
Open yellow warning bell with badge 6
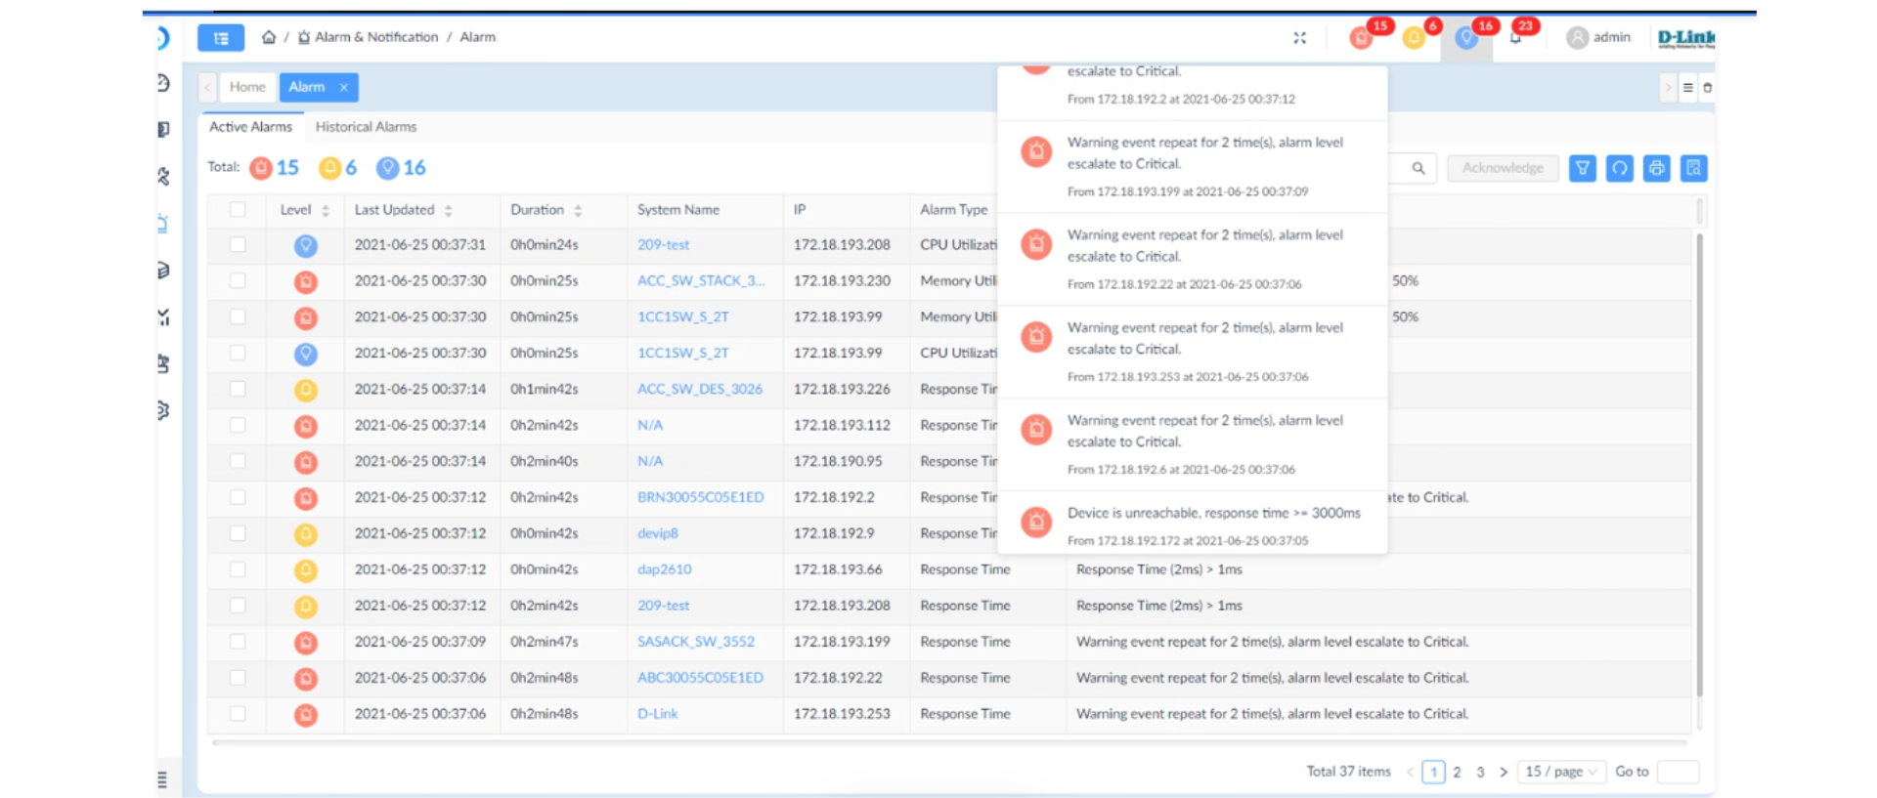[x=1414, y=38]
